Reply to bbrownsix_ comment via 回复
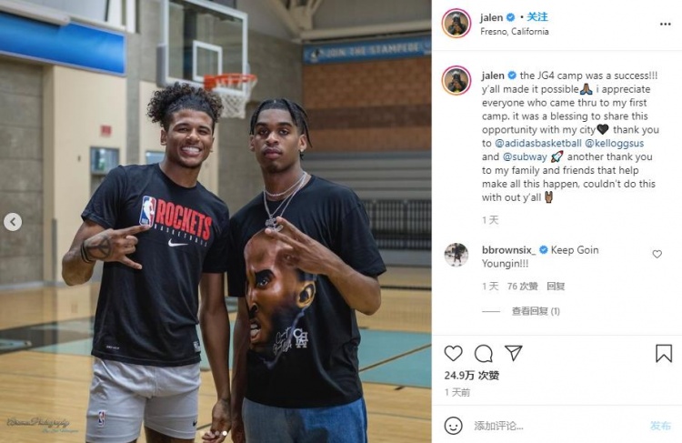The width and height of the screenshot is (682, 443). 556,287
